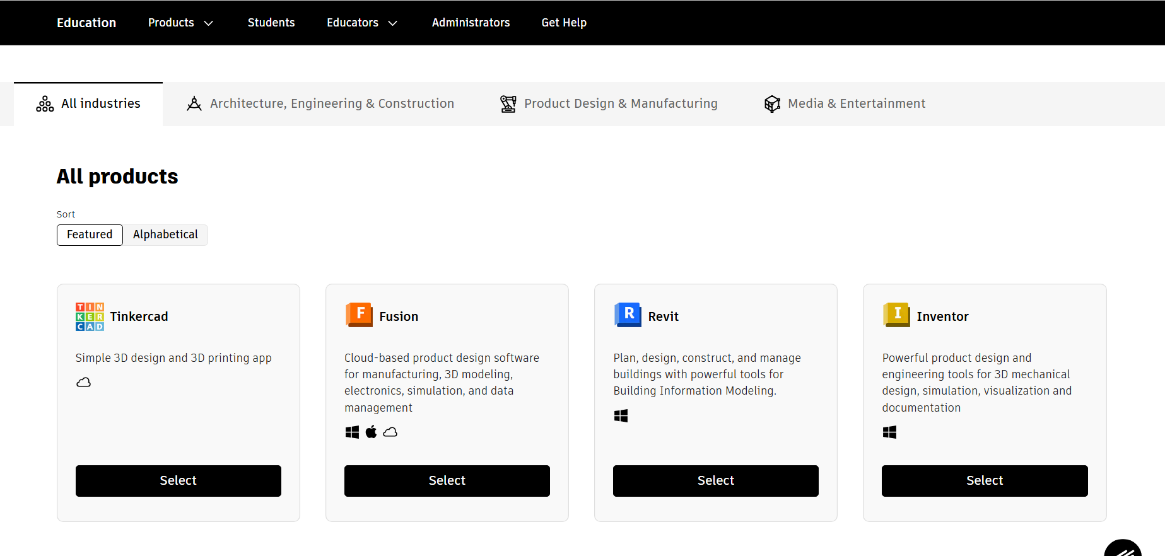The width and height of the screenshot is (1165, 556).
Task: Open the chat bubble icon at bottom right
Action: [x=1123, y=548]
